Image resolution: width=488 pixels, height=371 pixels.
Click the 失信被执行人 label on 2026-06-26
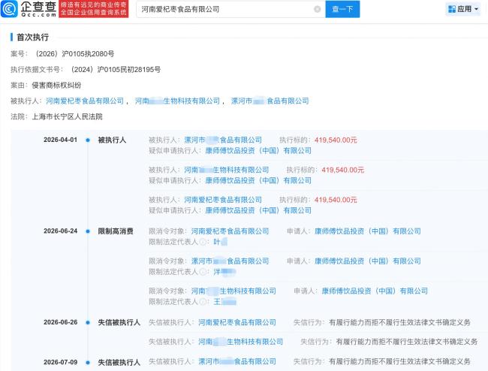pyautogui.click(x=119, y=322)
